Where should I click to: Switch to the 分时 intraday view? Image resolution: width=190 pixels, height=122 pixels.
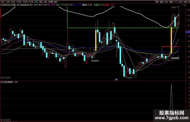3,2
